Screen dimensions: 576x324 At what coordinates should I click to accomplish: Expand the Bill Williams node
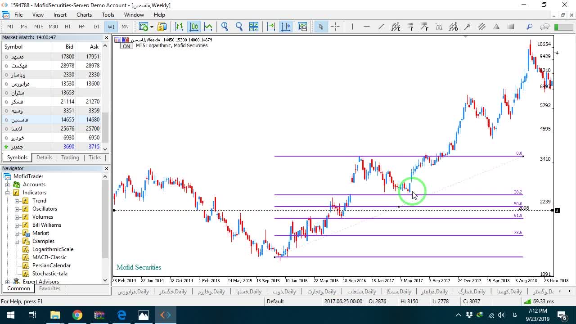17,225
